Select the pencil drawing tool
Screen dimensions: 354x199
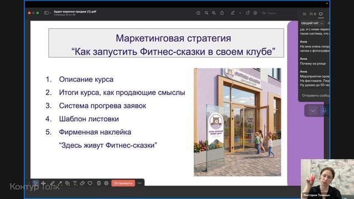point(52,184)
